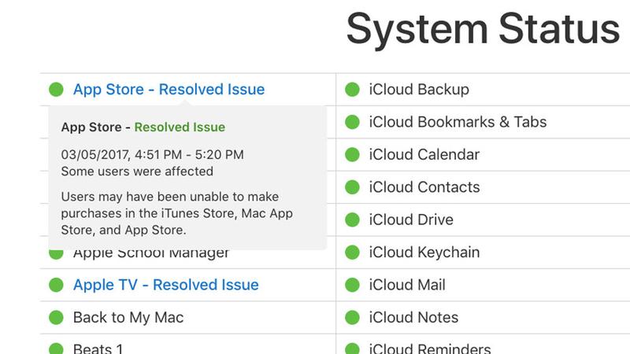
Task: Click green dot beside Back to My Mac
Action: pyautogui.click(x=56, y=318)
